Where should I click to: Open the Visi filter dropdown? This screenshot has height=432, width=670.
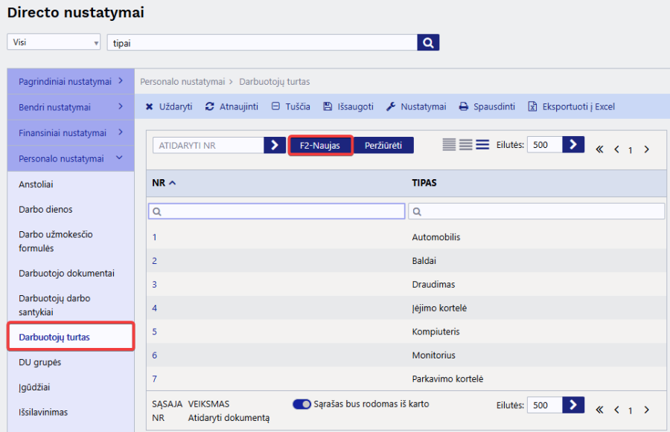click(x=54, y=42)
